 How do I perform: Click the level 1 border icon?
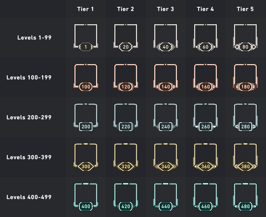click(86, 38)
